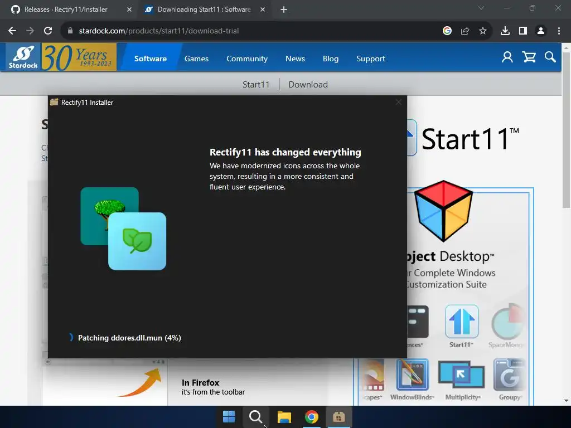
Task: Click scrollbar down arrow
Action: [x=567, y=401]
